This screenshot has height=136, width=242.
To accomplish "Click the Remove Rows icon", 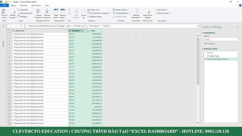I will point(63,11).
